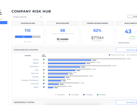Click the $775M annual revenue value
The height and width of the screenshot is (111, 137).
tap(97, 38)
